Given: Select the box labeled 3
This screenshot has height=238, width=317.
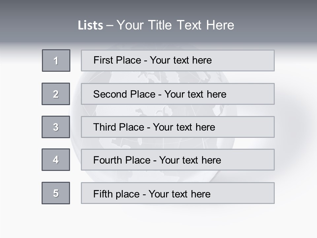Looking at the screenshot, I should point(56,127).
